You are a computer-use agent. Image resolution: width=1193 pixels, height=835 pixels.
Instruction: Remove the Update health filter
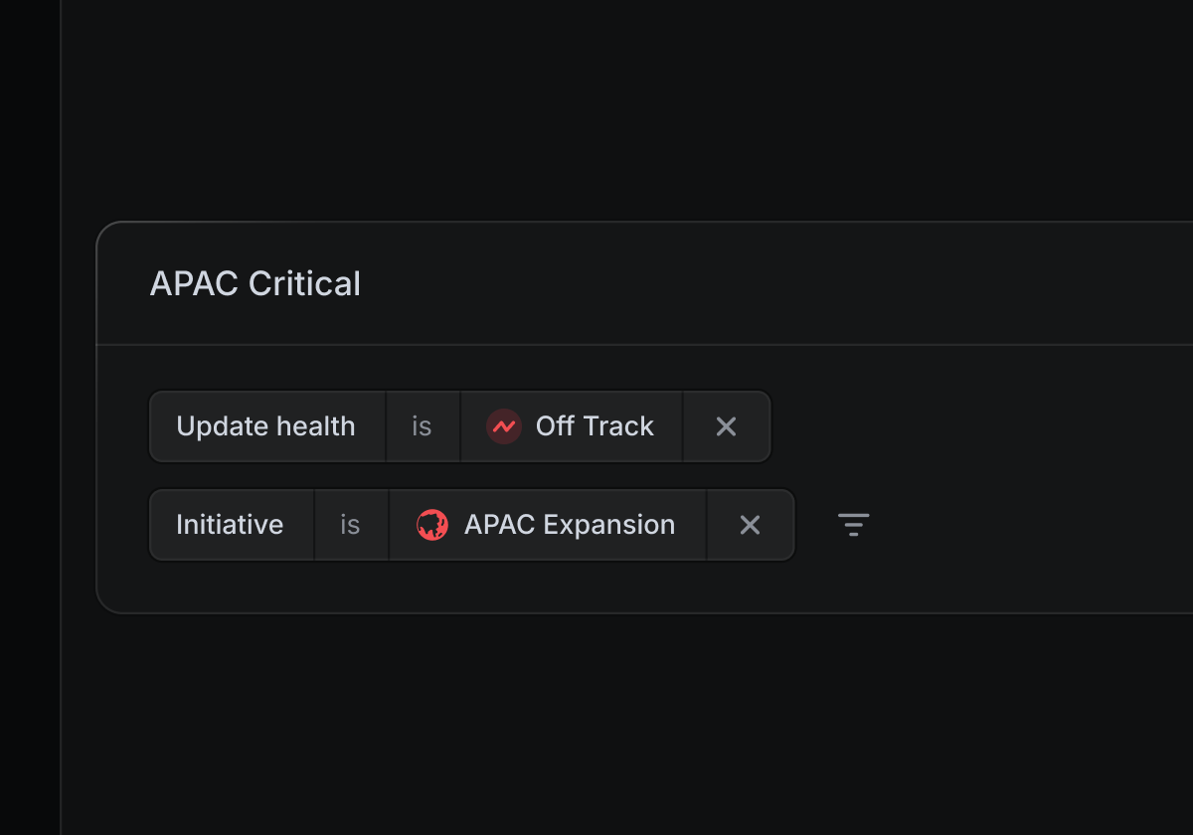[x=727, y=426]
